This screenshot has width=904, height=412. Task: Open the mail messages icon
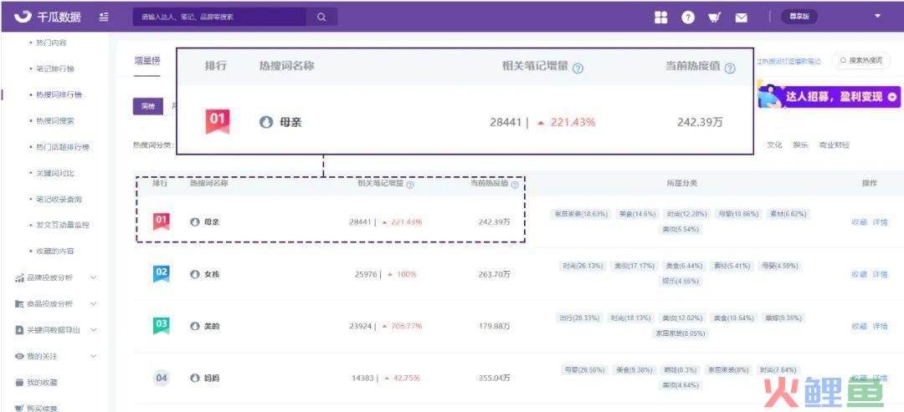point(741,18)
